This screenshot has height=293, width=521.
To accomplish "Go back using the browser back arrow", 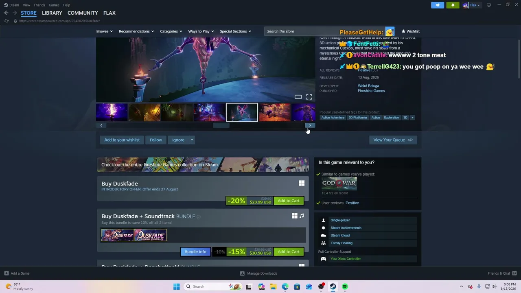I will pyautogui.click(x=6, y=13).
